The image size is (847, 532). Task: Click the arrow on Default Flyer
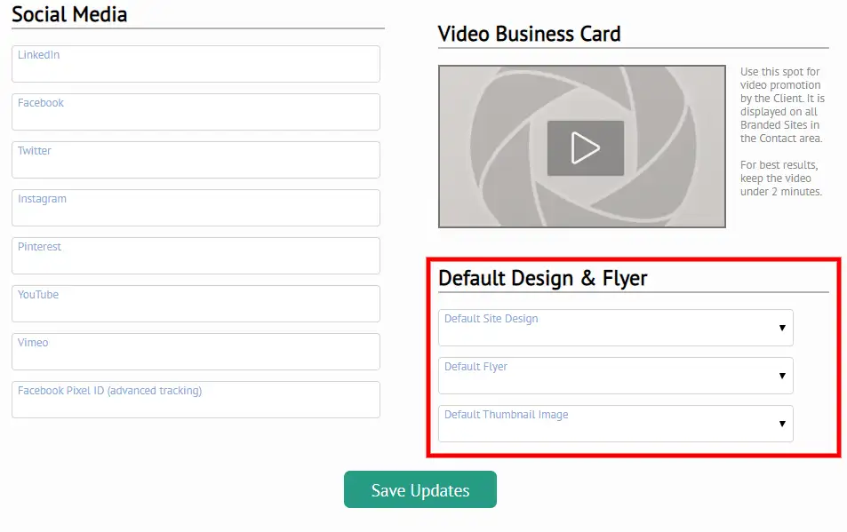click(782, 376)
